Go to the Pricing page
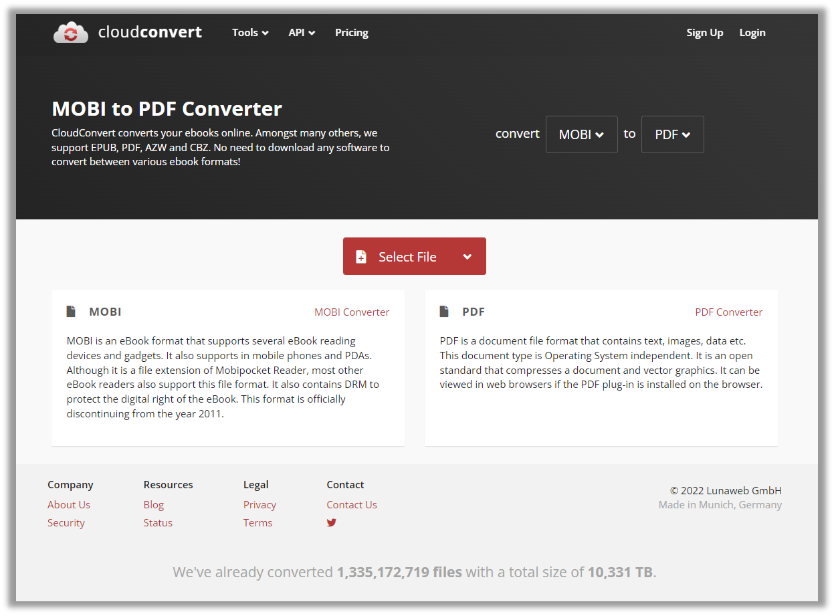Screen dimensions: 834x616 (352, 33)
